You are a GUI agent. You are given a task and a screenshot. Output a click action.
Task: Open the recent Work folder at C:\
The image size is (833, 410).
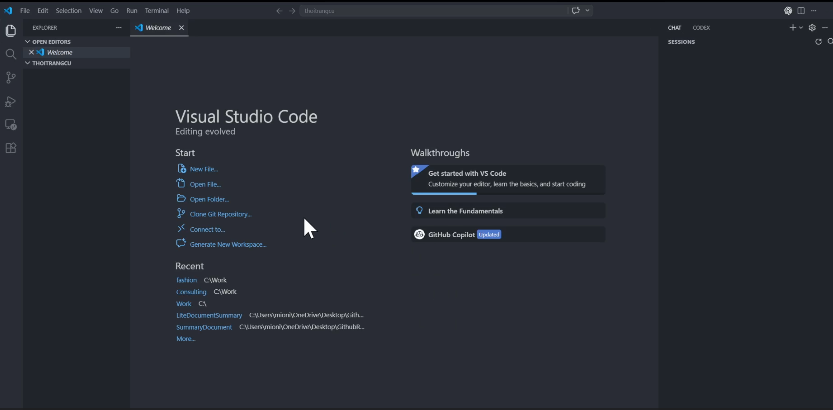(184, 304)
